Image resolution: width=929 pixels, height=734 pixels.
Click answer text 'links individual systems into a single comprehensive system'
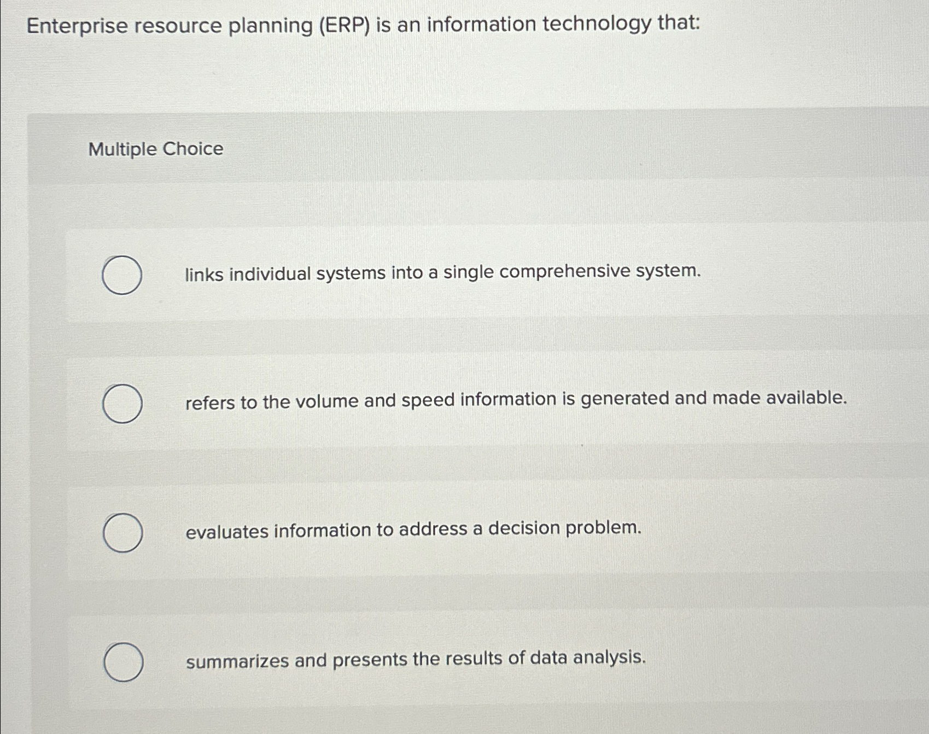[x=443, y=272]
